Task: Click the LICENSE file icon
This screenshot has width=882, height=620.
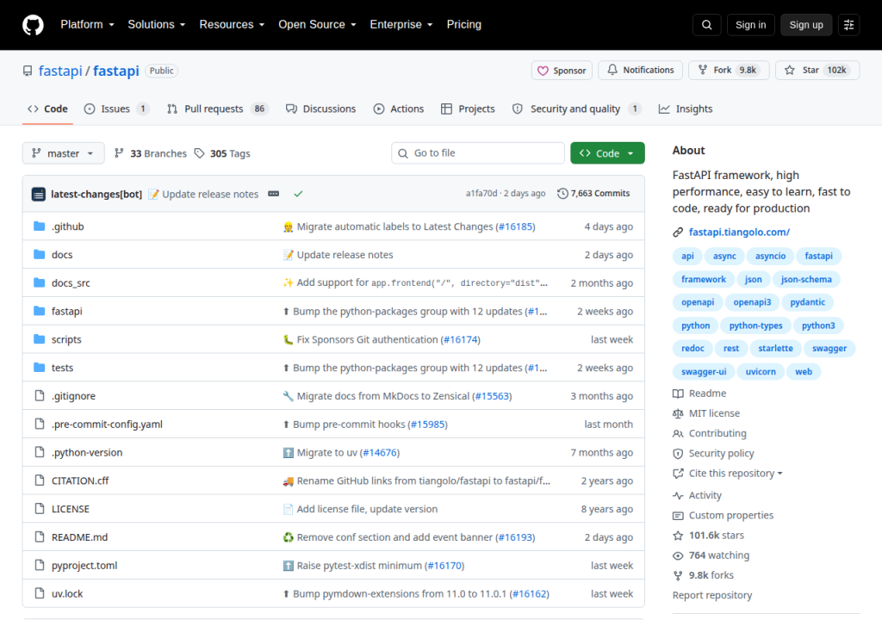Action: click(40, 509)
